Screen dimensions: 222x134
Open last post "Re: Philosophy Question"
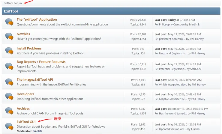pos(169,25)
